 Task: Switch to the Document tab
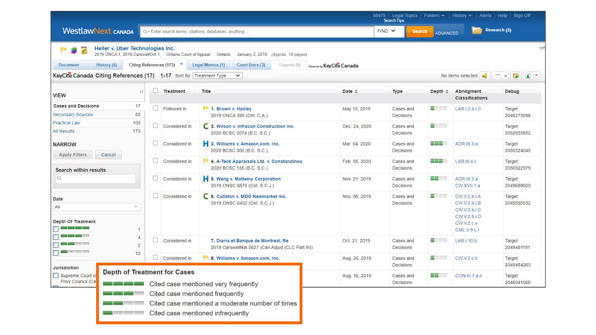click(x=69, y=65)
